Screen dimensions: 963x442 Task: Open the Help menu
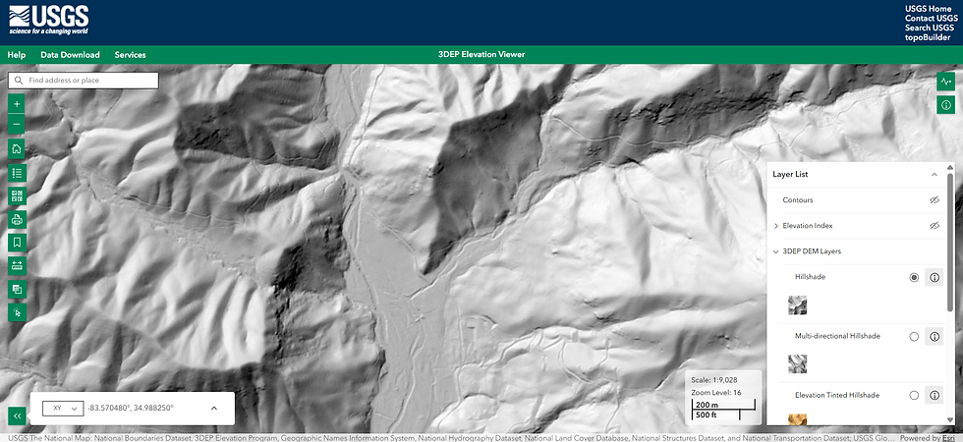pos(17,55)
